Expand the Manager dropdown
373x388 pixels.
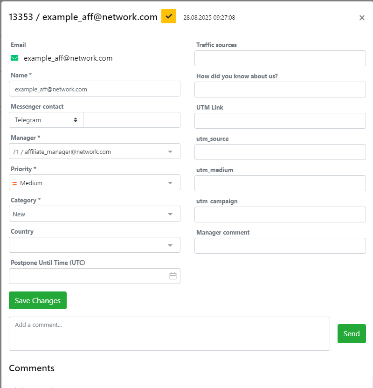94,152
